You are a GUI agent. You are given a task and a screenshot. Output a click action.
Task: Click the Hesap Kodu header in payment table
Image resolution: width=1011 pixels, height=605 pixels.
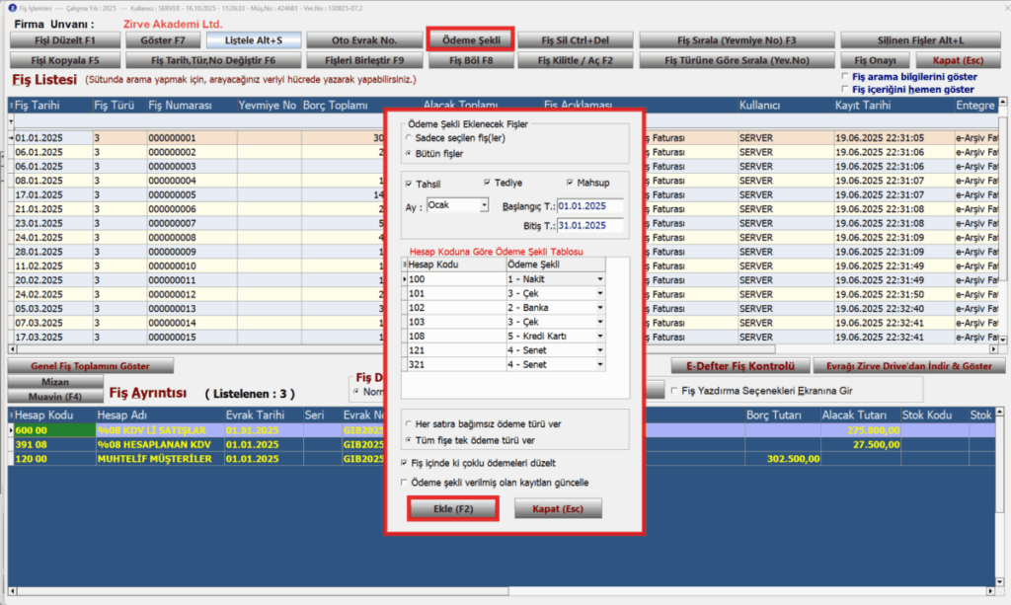[456, 265]
